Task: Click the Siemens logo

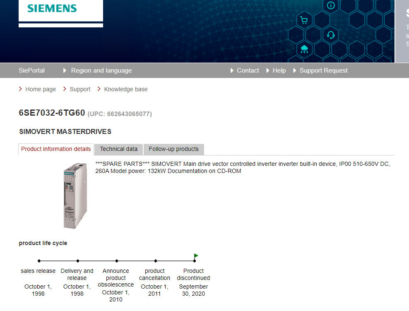Action: pos(52,8)
